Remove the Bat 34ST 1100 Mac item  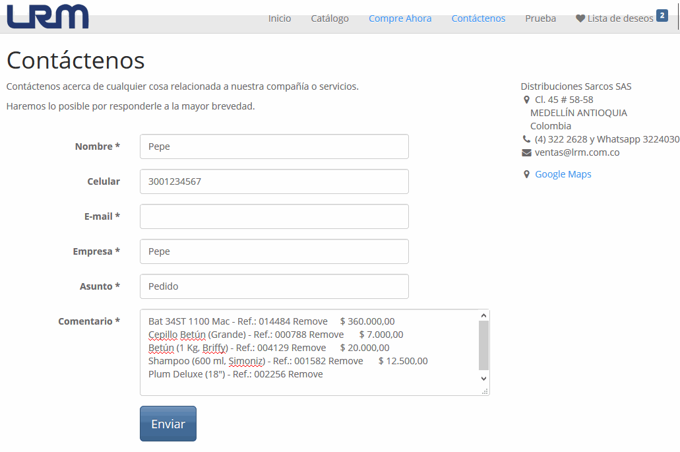pyautogui.click(x=311, y=321)
